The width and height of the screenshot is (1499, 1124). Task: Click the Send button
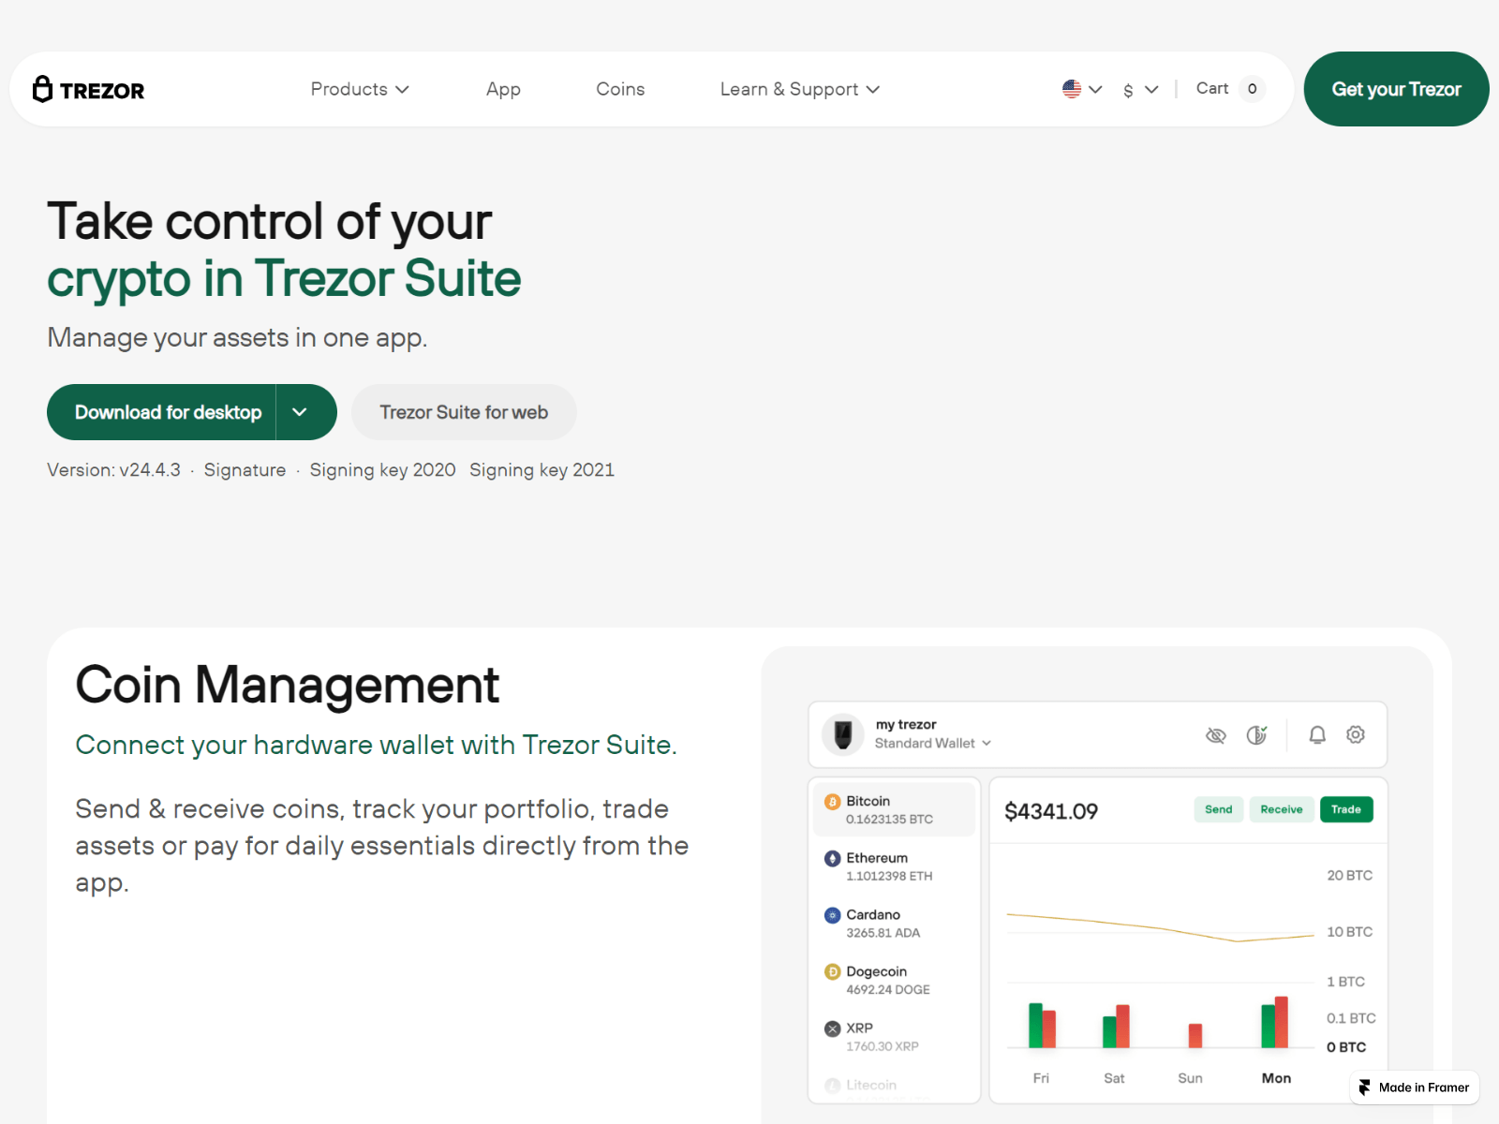click(1218, 809)
